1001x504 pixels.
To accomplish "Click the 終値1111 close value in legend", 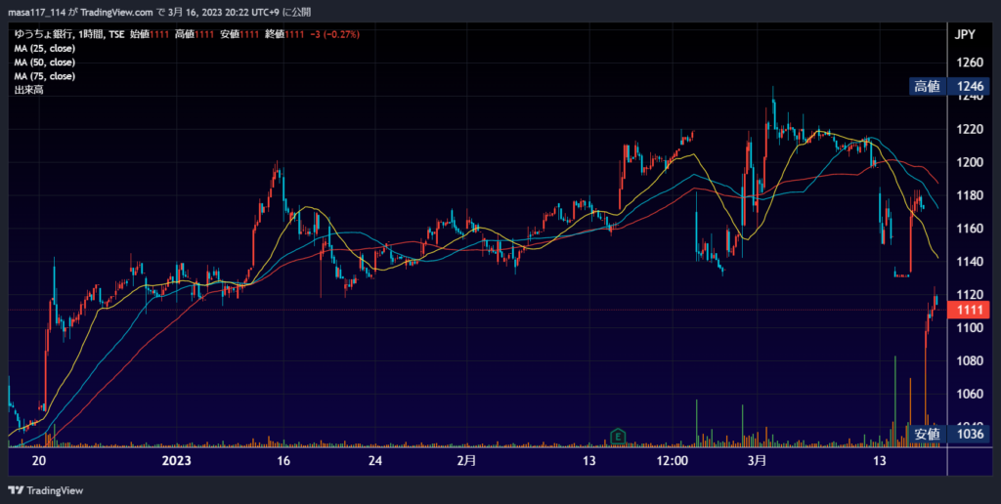I will pos(284,34).
